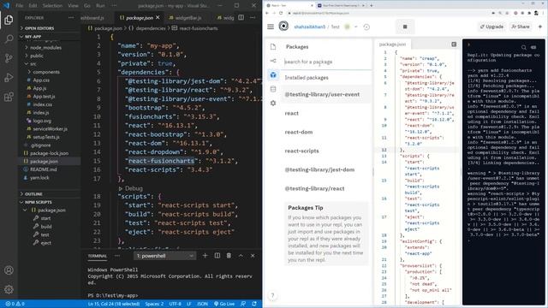The image size is (548, 308).
Task: Open Settings gear in Repl.it sidebar
Action: click(273, 104)
